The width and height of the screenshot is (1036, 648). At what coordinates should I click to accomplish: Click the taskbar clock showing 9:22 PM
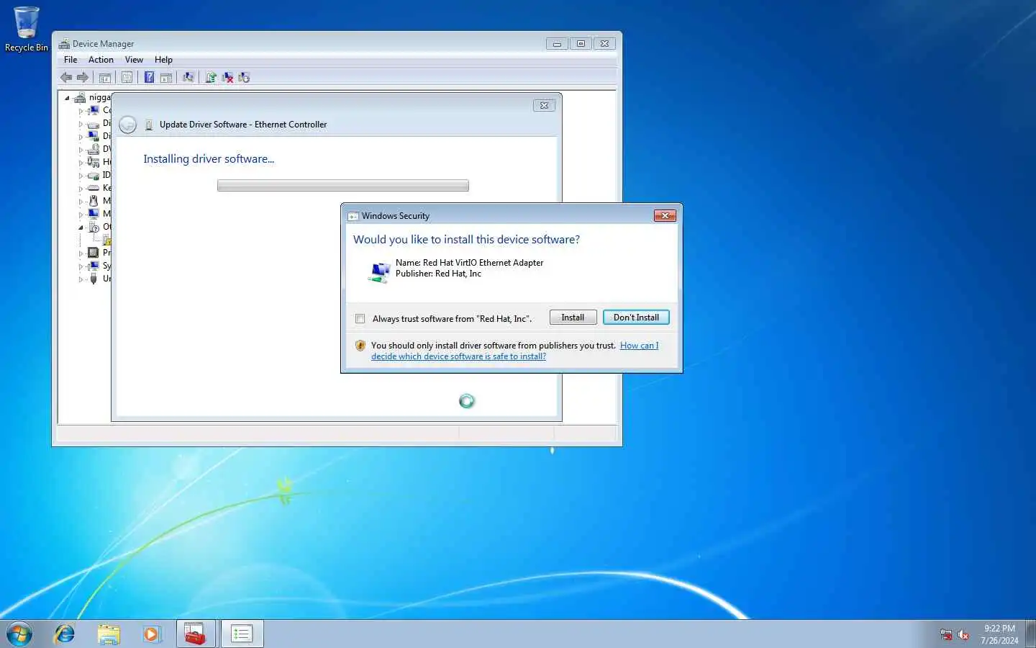999,634
